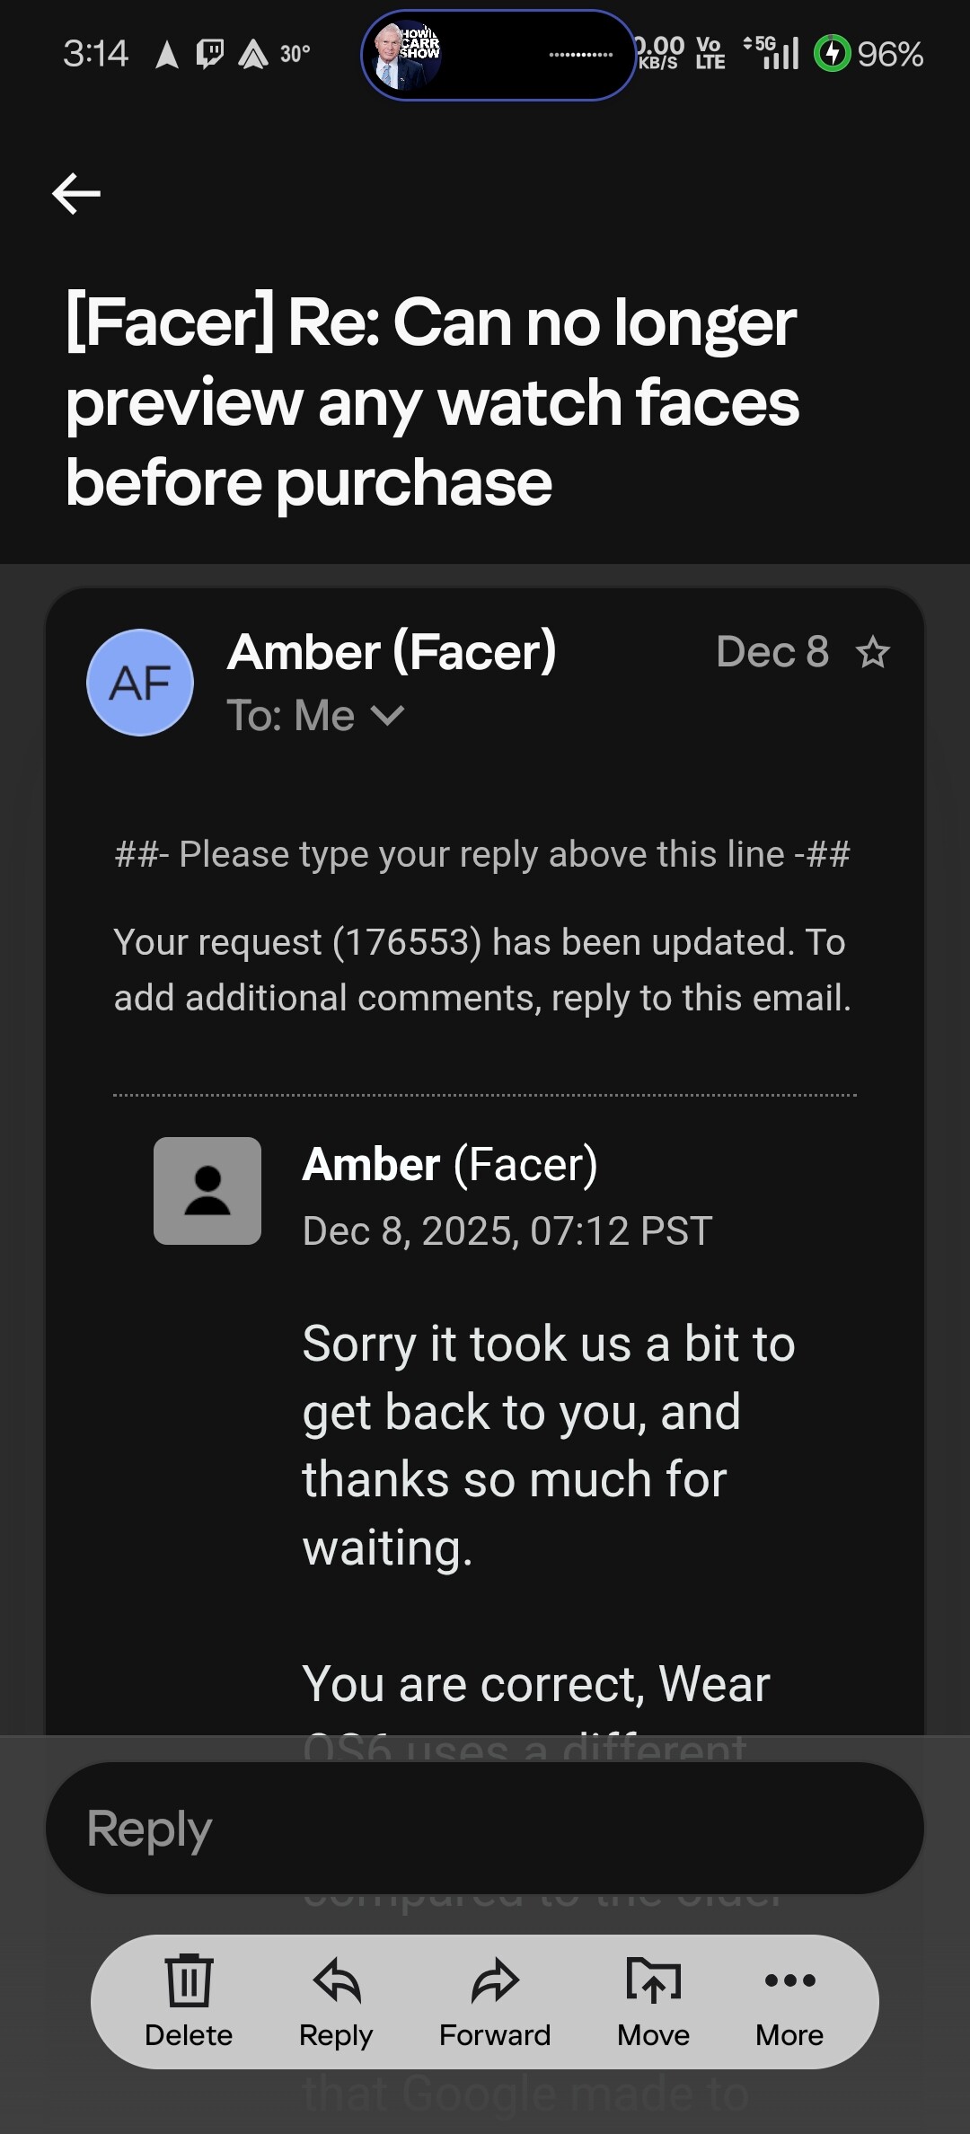Tap the AF sender avatar

(x=140, y=683)
